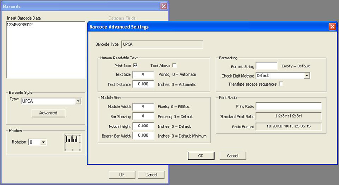Screen dimensions: 339x185
Task: Click the Barcode Type UPCA field
Action: click(162, 44)
